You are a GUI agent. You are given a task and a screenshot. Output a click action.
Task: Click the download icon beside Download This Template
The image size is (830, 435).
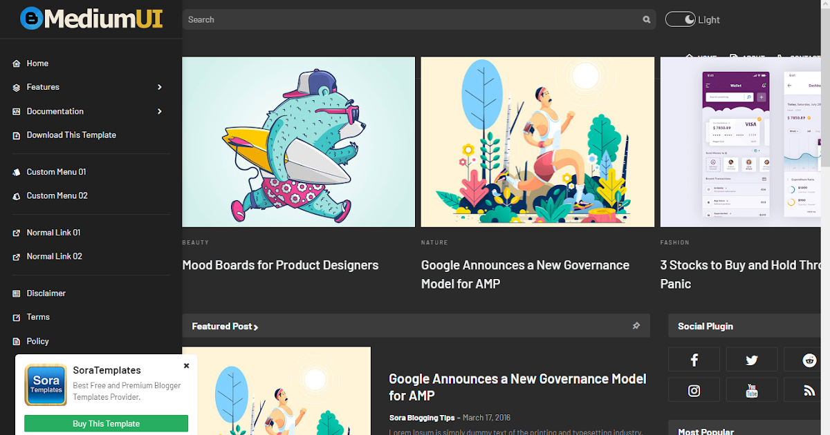(17, 135)
